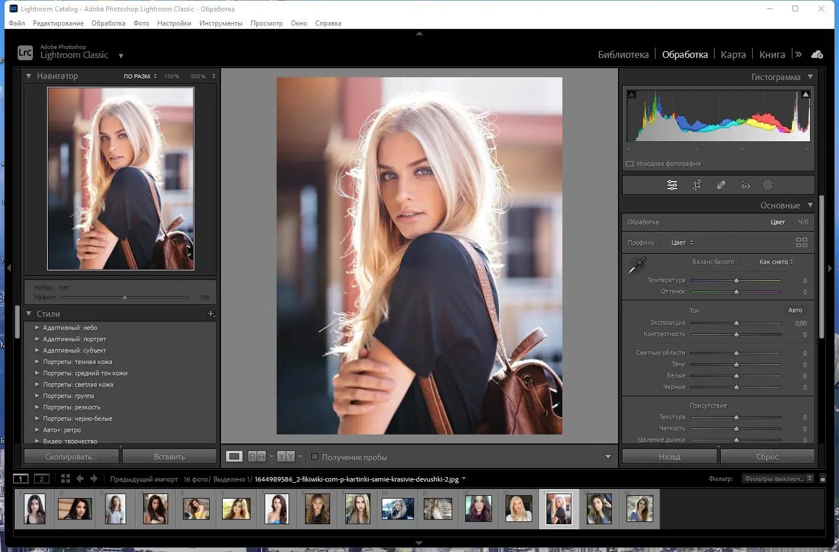Enable the Получение пробы checkbox
This screenshot has height=552, width=839.
[x=315, y=457]
